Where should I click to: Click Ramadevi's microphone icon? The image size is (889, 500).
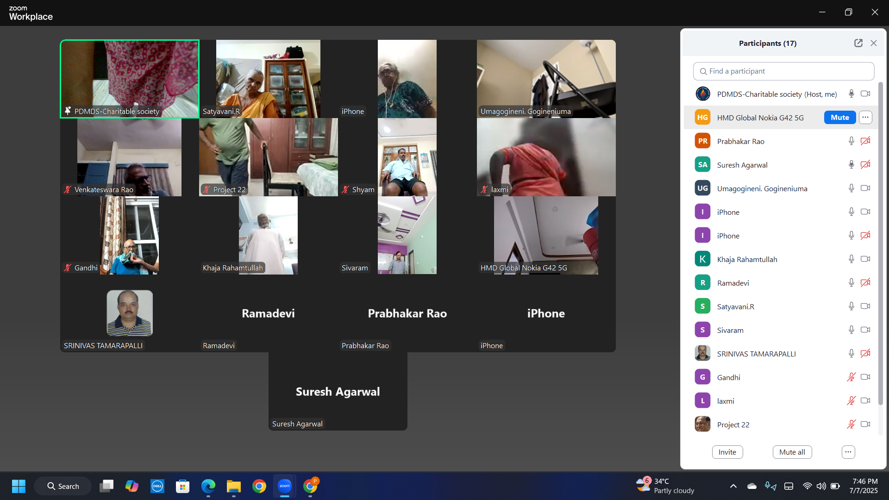pyautogui.click(x=851, y=283)
